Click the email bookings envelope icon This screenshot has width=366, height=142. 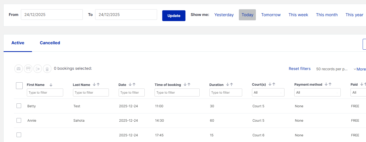pos(19,69)
